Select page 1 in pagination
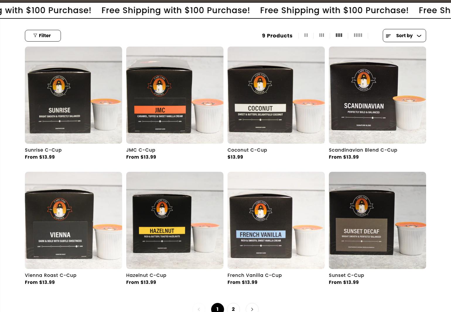This screenshot has width=451, height=312. point(218,309)
